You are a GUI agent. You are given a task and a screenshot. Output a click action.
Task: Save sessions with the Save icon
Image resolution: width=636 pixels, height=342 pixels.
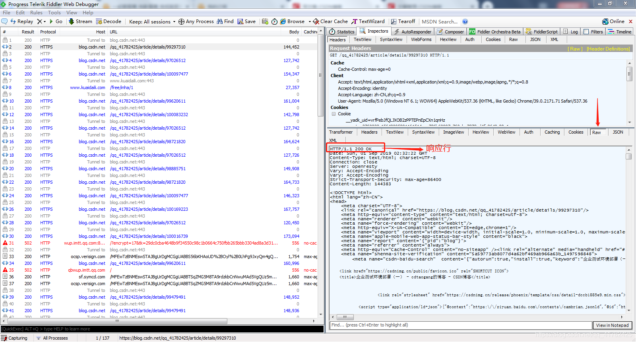(246, 21)
